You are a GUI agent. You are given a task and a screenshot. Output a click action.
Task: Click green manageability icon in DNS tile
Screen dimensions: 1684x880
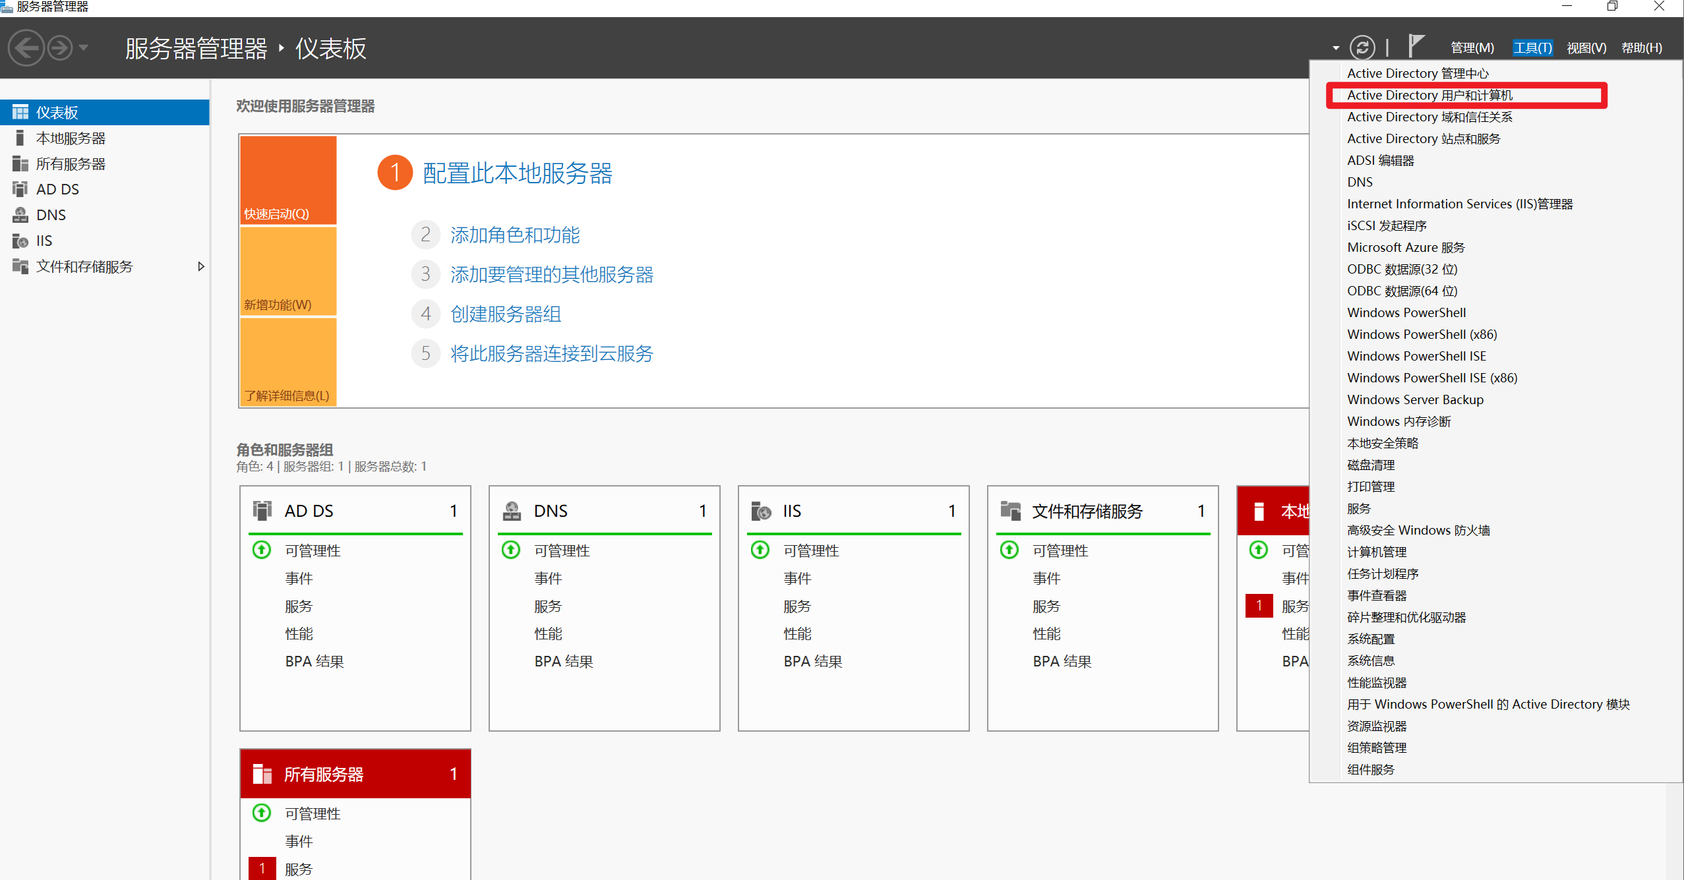tap(511, 550)
